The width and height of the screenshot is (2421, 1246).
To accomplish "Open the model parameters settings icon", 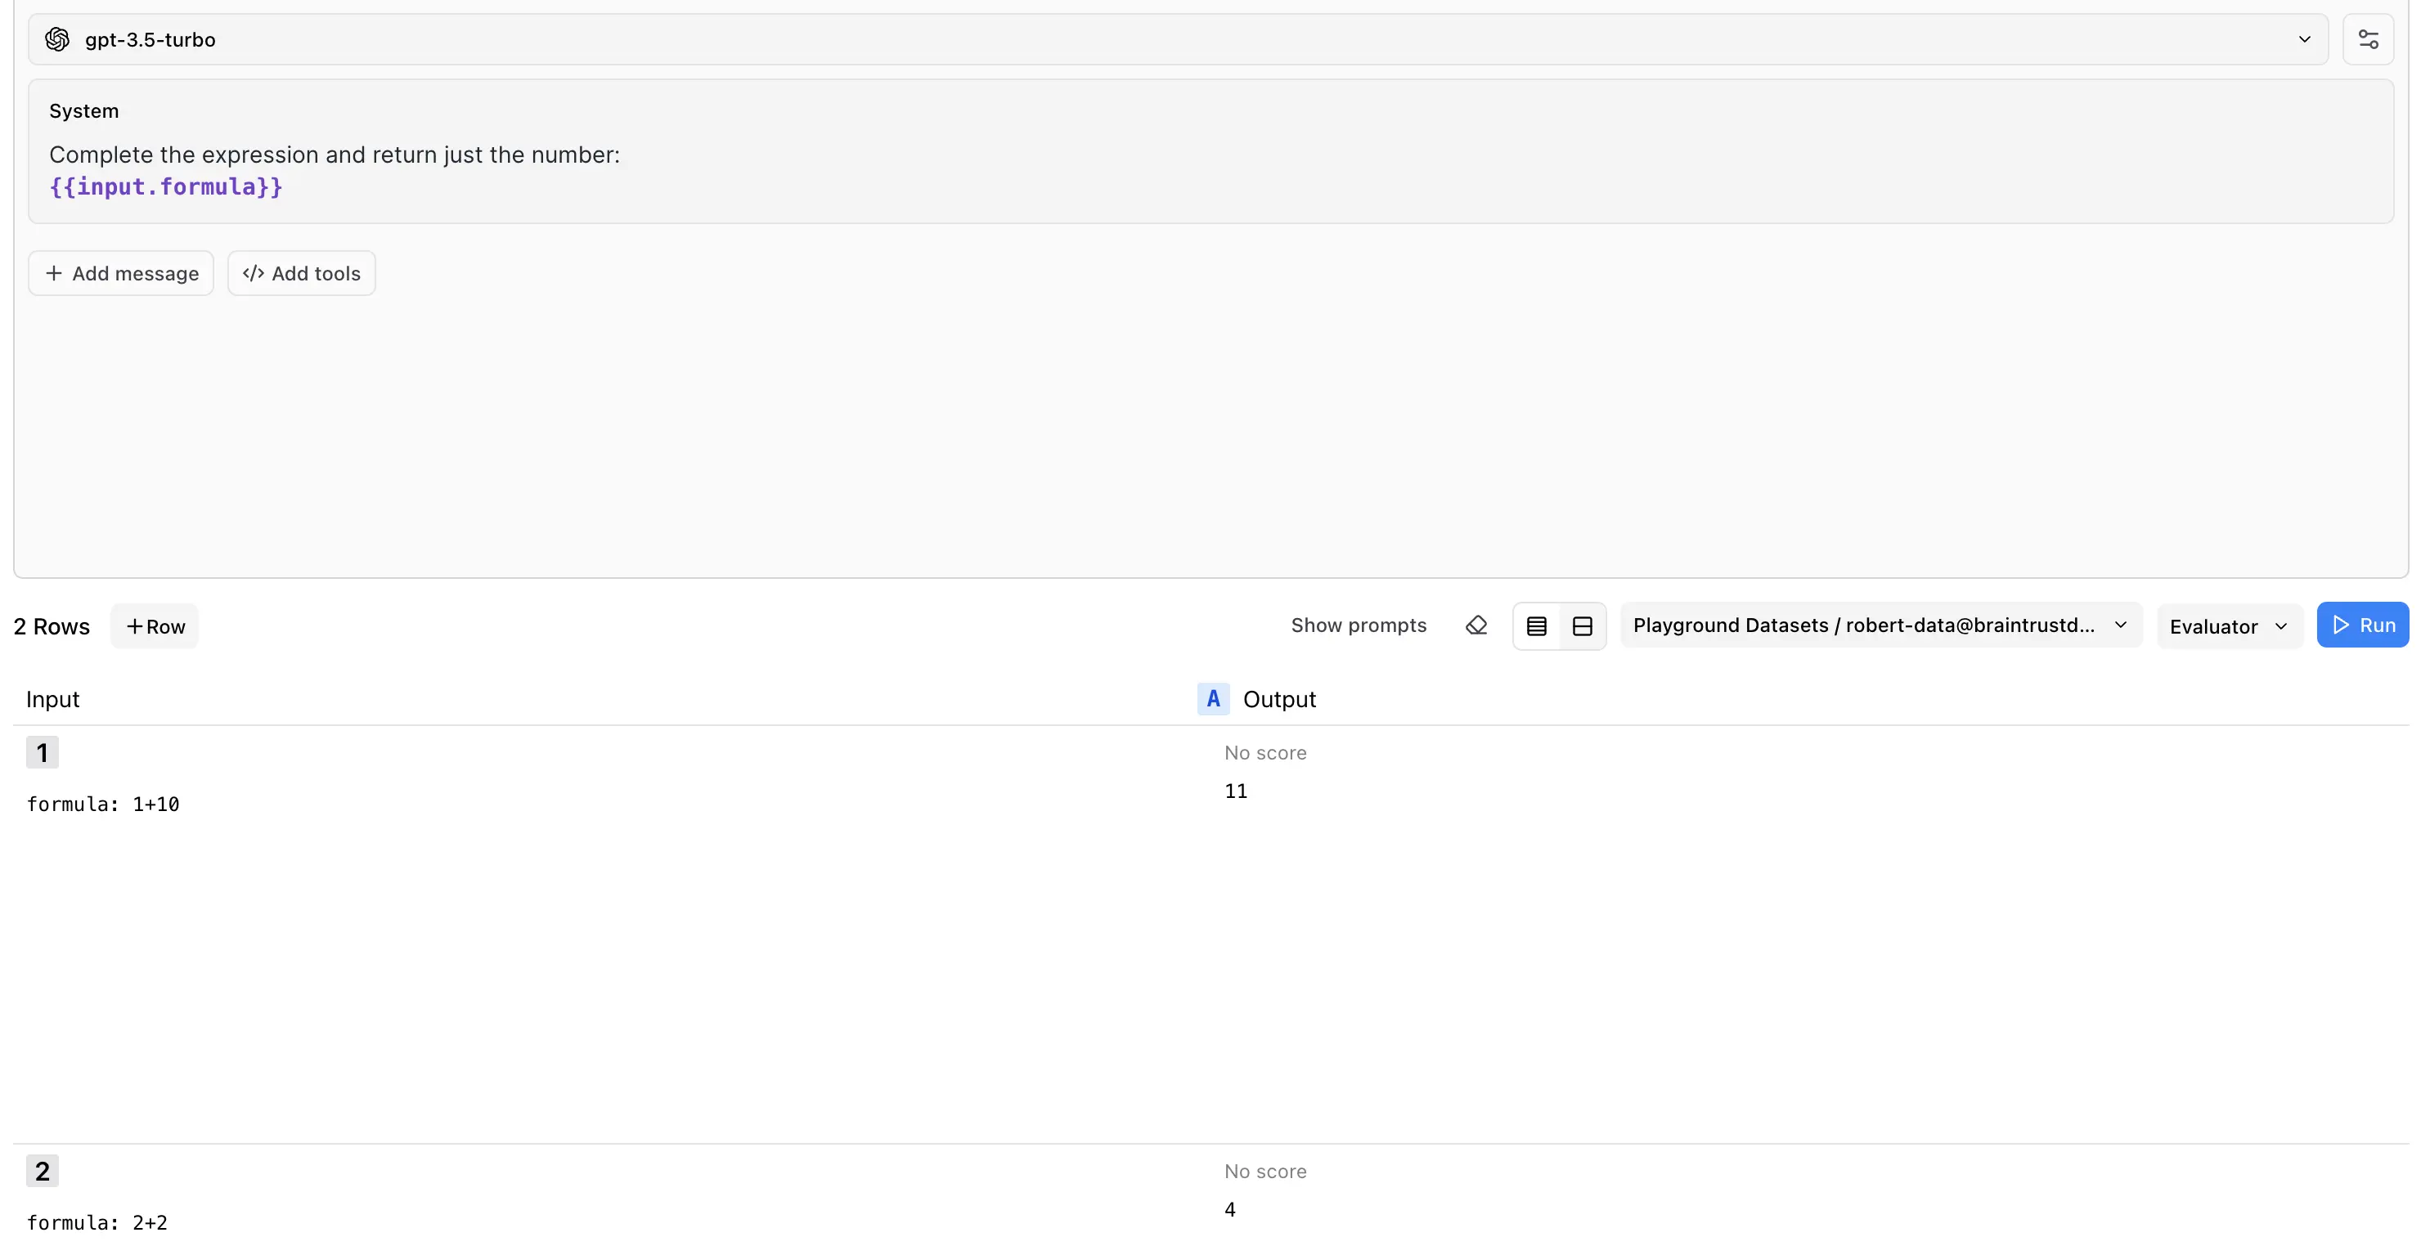I will point(2369,39).
